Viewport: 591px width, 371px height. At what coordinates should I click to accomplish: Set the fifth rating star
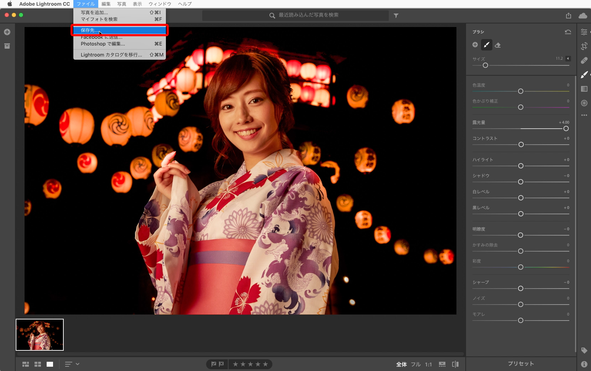coord(265,364)
